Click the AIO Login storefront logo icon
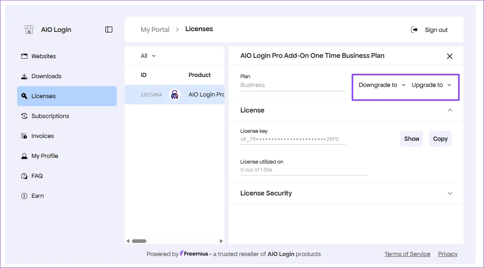Image resolution: width=484 pixels, height=268 pixels. 29,30
